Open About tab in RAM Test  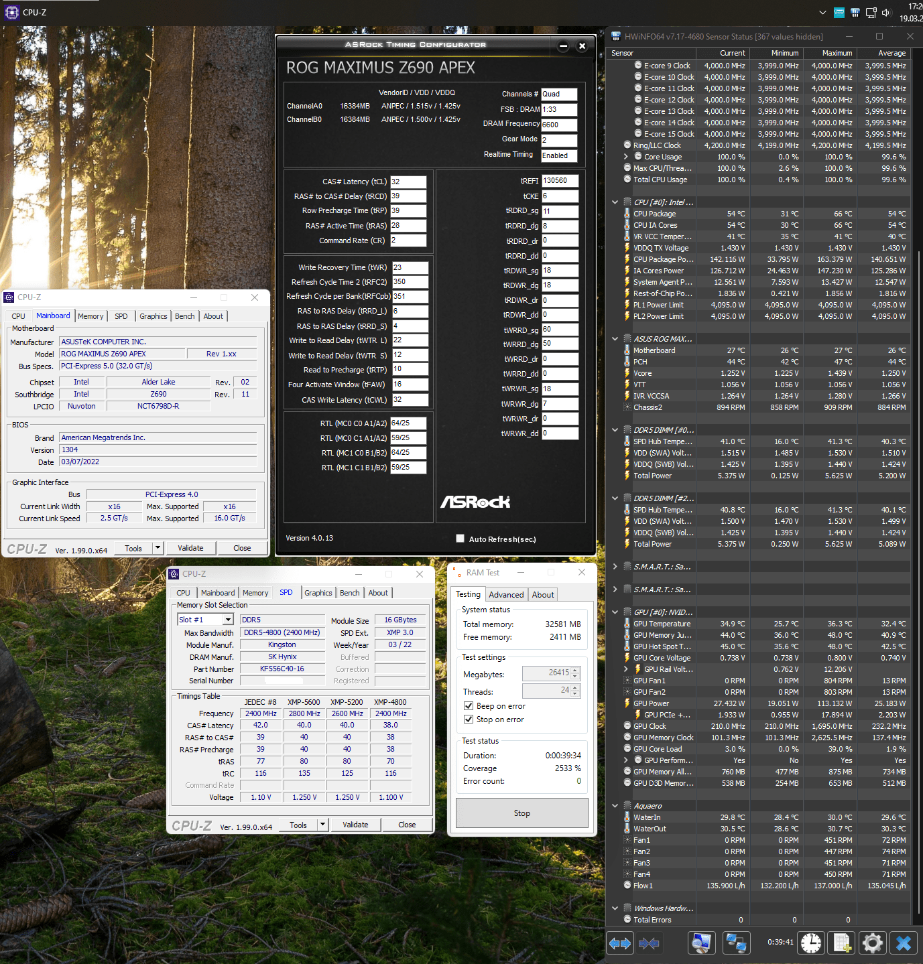pos(543,595)
